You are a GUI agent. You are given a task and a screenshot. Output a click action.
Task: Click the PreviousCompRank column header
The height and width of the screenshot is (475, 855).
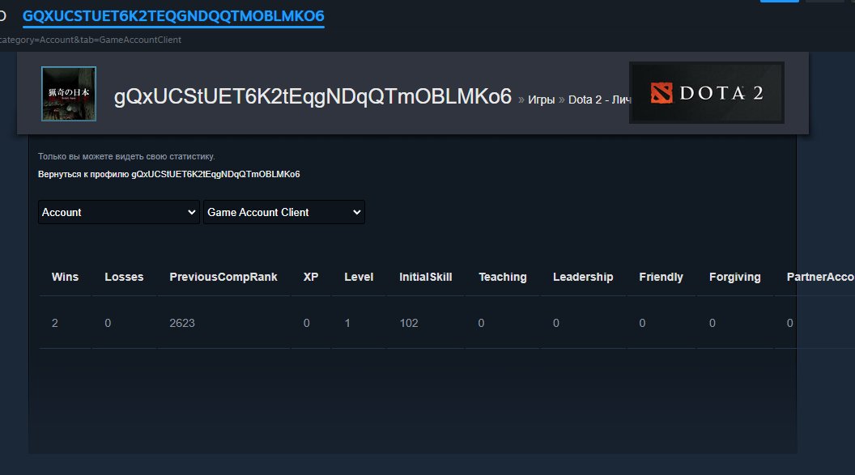223,277
